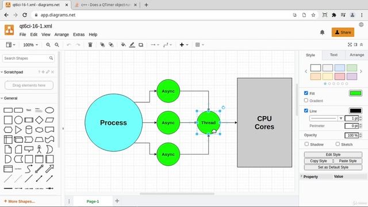Open the view layout dropdown in toolbar
This screenshot has height=207, width=368.
point(10,45)
